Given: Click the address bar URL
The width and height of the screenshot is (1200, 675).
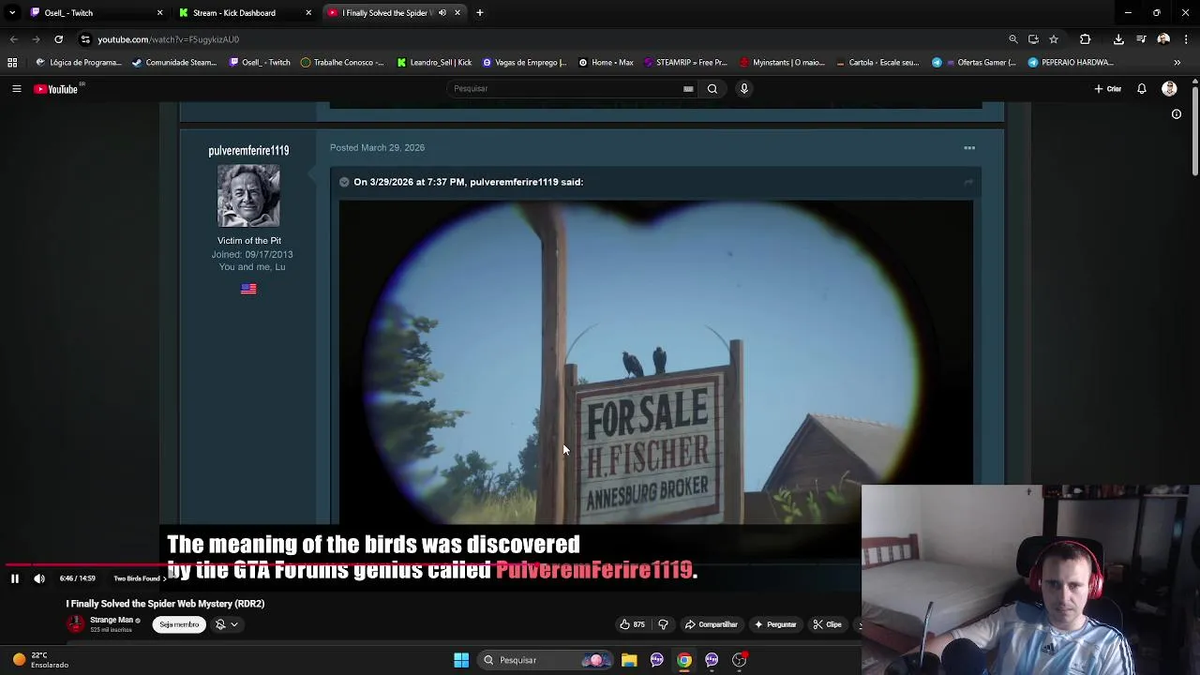Looking at the screenshot, I should click(169, 39).
